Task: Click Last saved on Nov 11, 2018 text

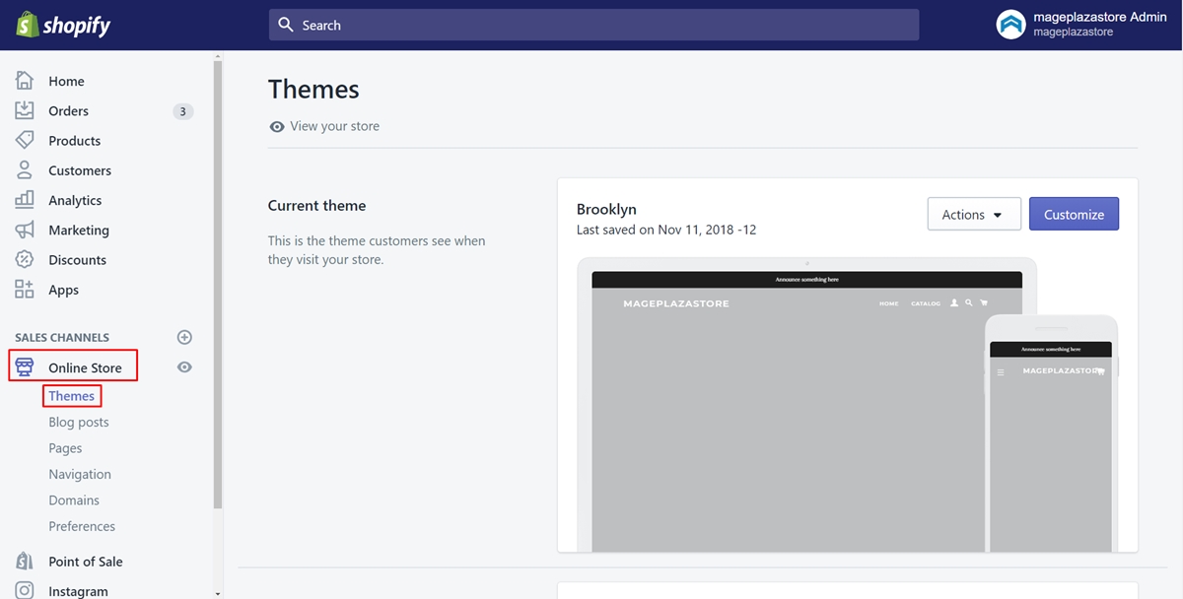Action: click(666, 230)
